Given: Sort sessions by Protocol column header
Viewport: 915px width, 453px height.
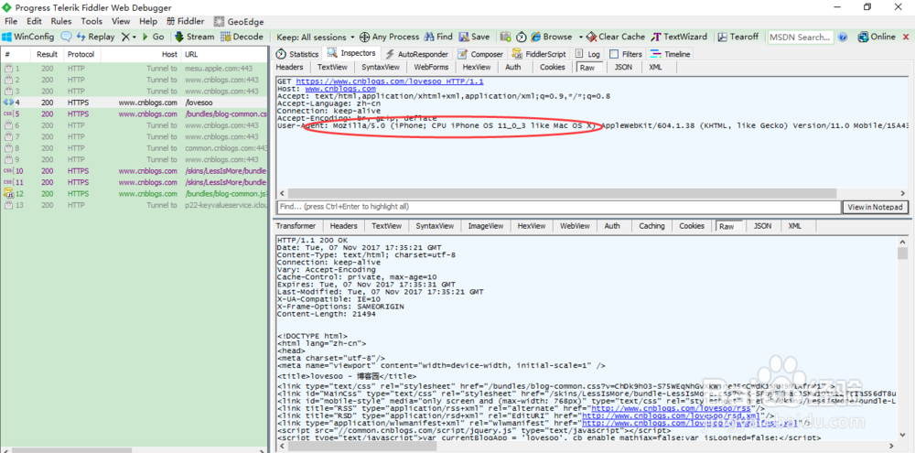Looking at the screenshot, I should click(82, 54).
